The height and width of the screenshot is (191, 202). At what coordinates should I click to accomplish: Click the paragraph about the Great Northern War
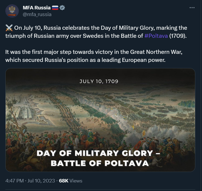coord(94,56)
